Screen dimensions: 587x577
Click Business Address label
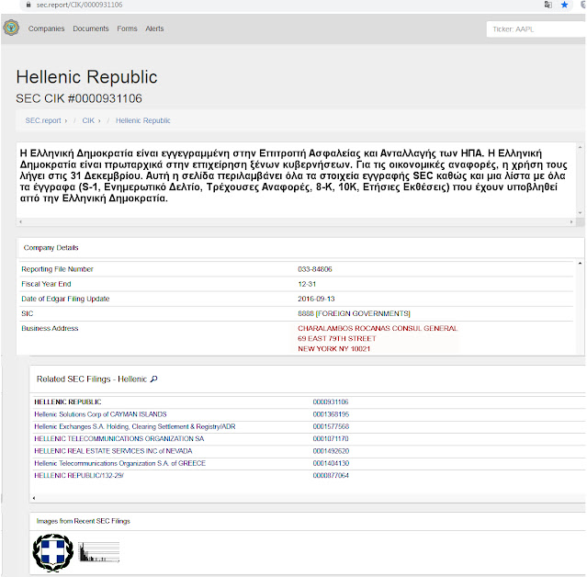(x=50, y=328)
